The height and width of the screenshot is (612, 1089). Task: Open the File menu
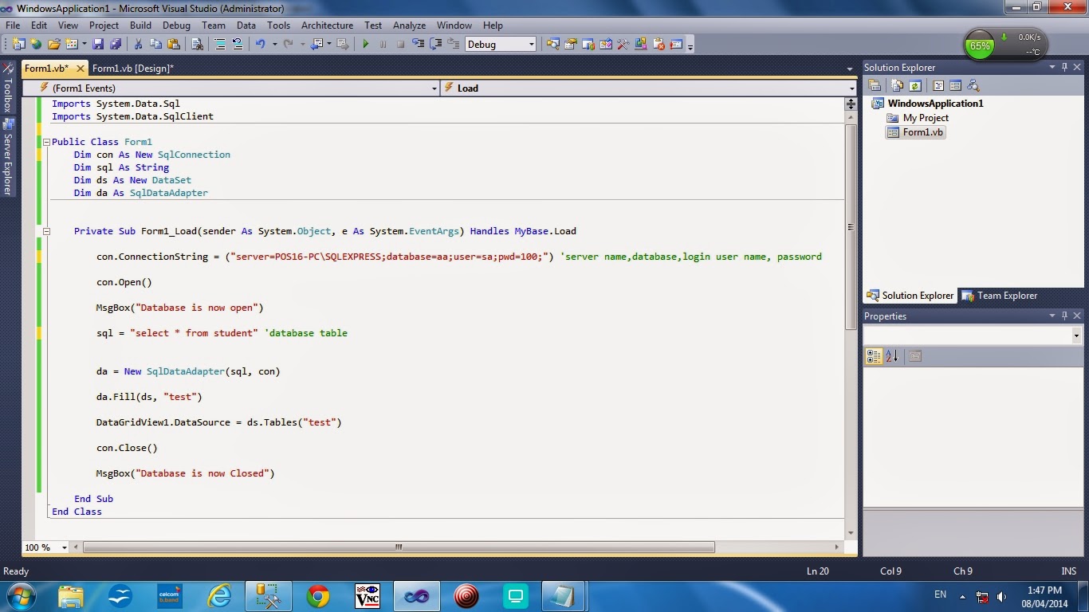coord(13,25)
